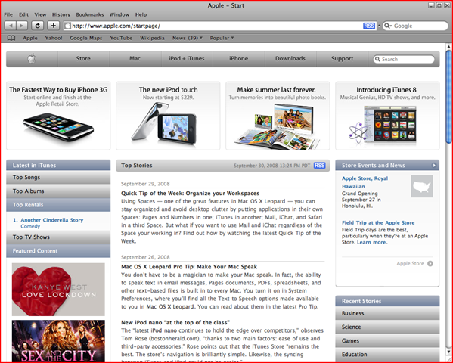Open the Apple Store circular arrow icon
Viewport: 453px width, 363px height.
[x=430, y=264]
